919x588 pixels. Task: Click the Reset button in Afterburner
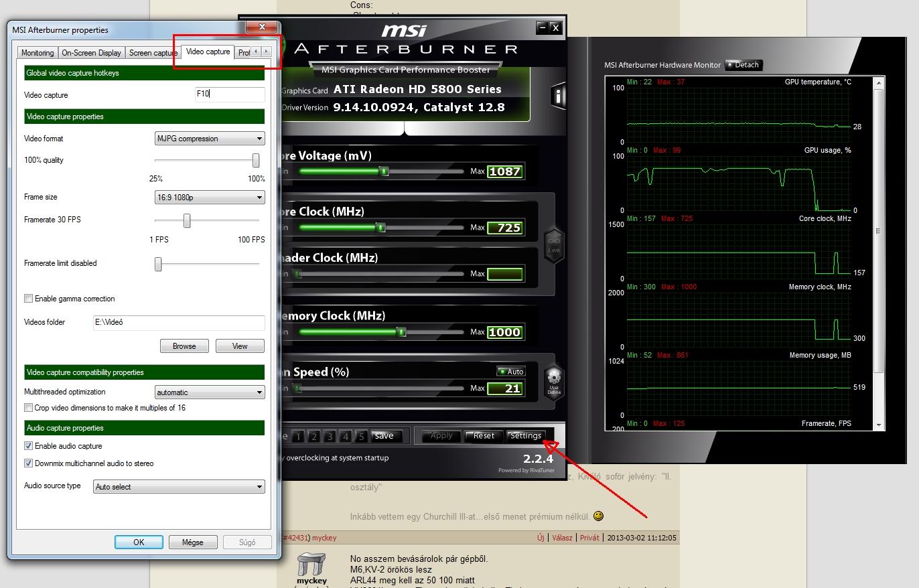pos(484,436)
